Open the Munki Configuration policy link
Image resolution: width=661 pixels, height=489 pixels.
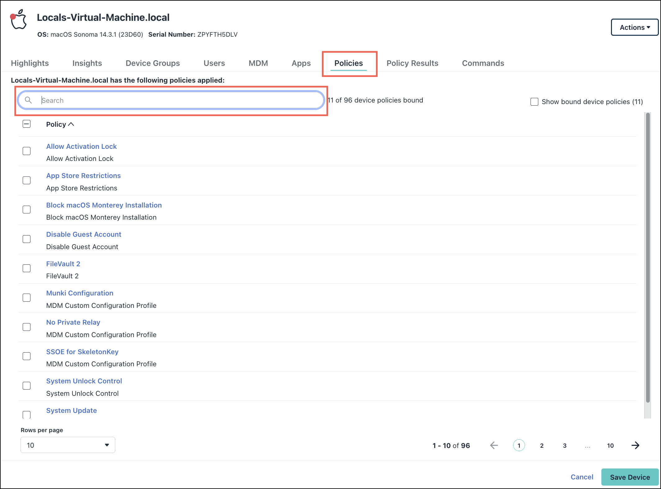click(80, 293)
